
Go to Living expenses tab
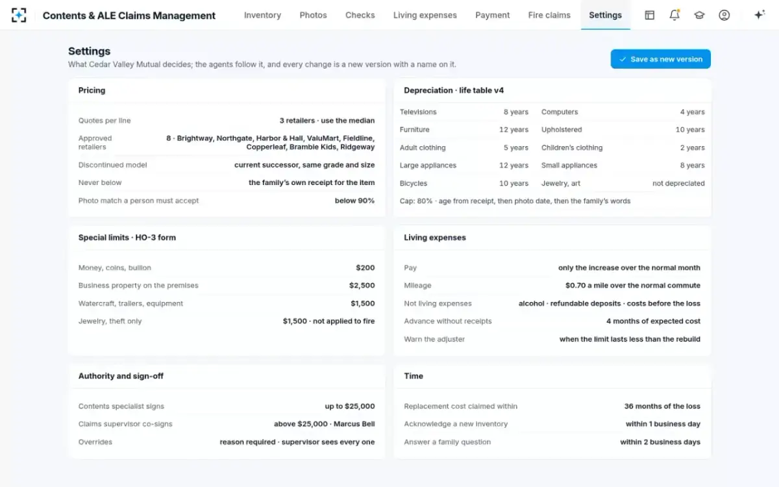point(425,15)
